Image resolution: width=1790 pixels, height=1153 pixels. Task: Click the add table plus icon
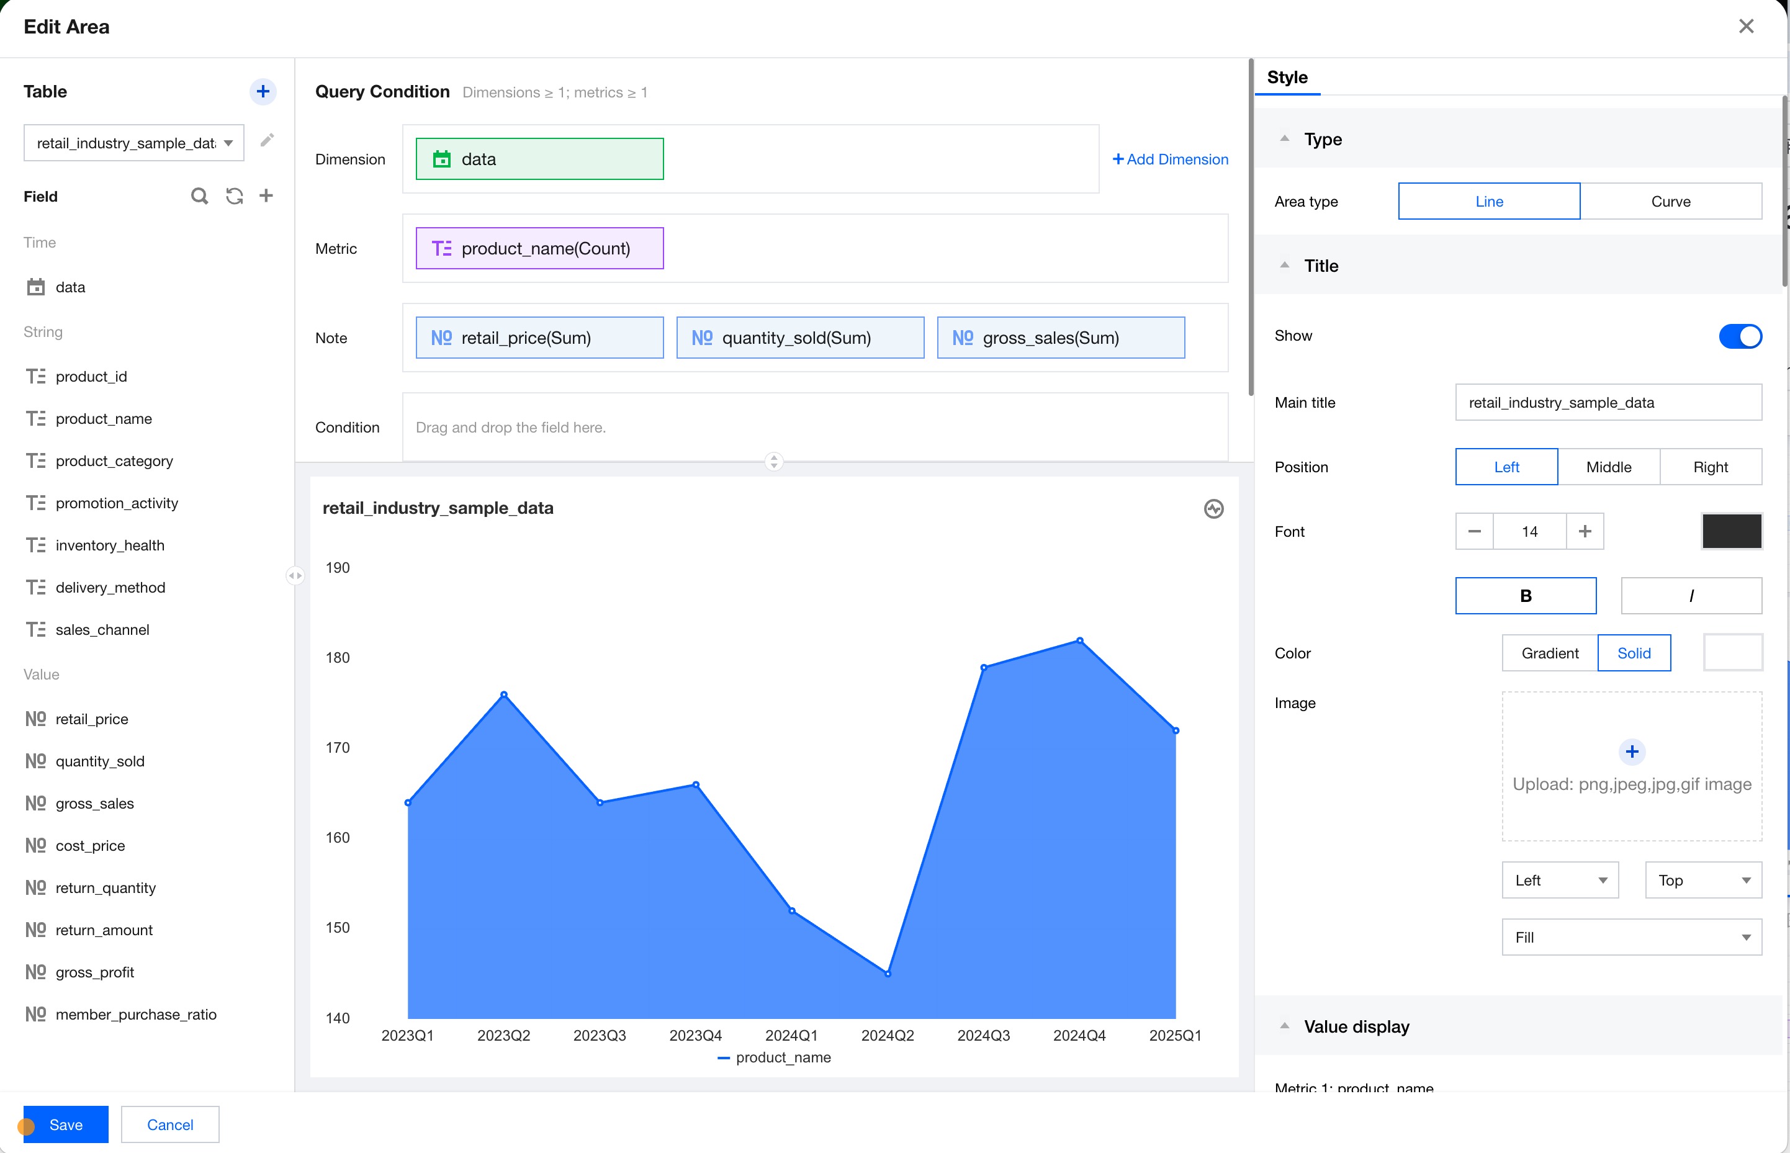[263, 91]
